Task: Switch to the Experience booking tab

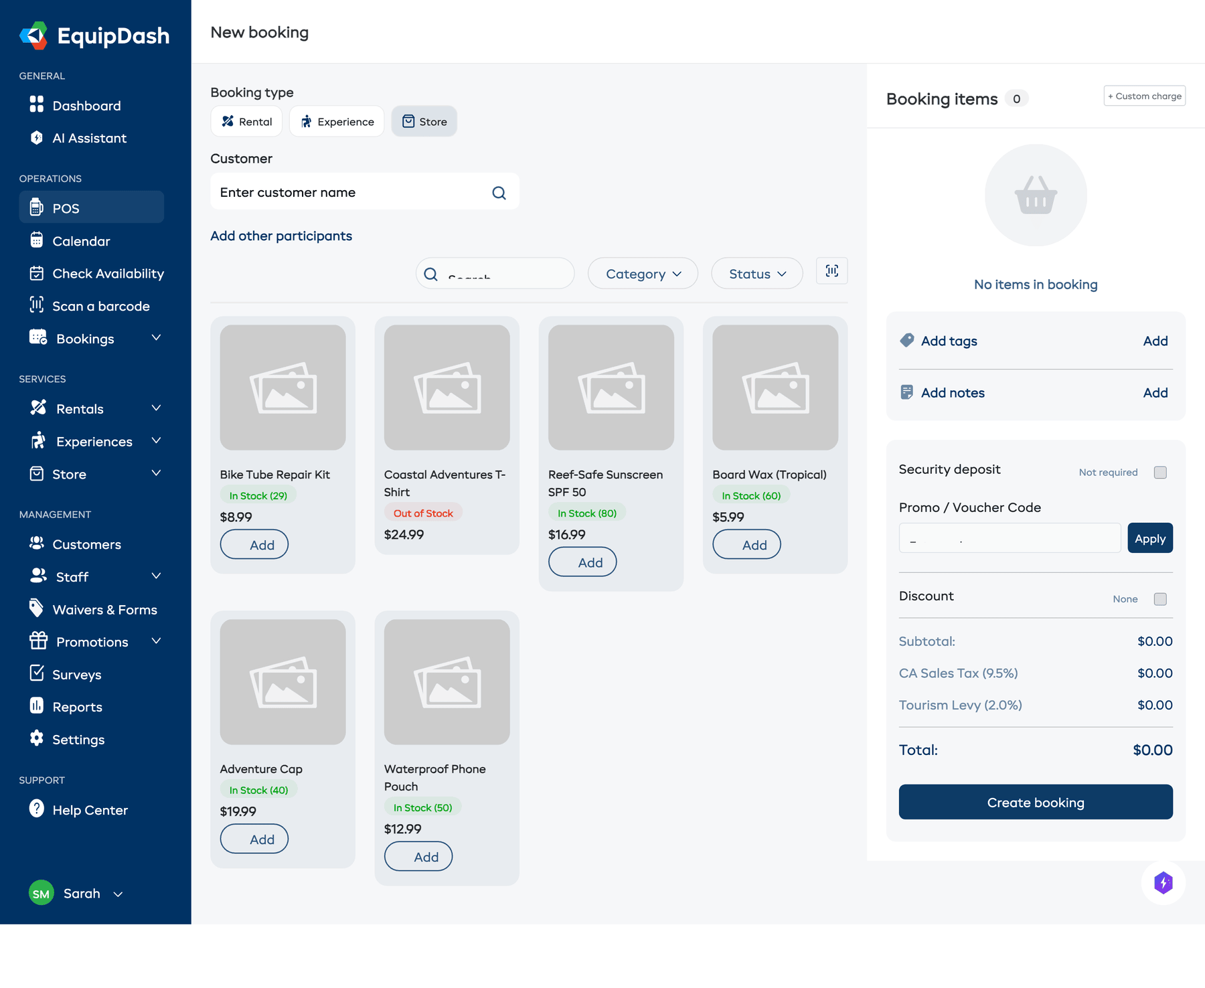Action: (x=337, y=121)
